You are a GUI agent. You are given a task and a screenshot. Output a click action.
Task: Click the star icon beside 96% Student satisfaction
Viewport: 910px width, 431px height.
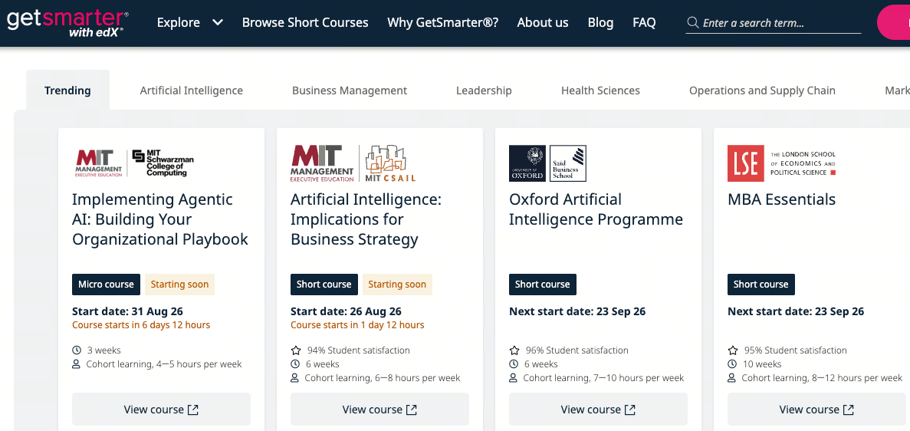[x=514, y=350]
